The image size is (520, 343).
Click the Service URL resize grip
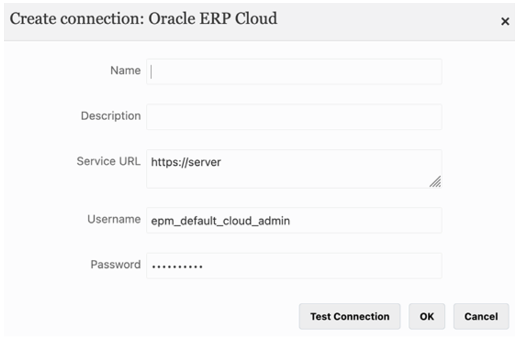click(x=435, y=182)
